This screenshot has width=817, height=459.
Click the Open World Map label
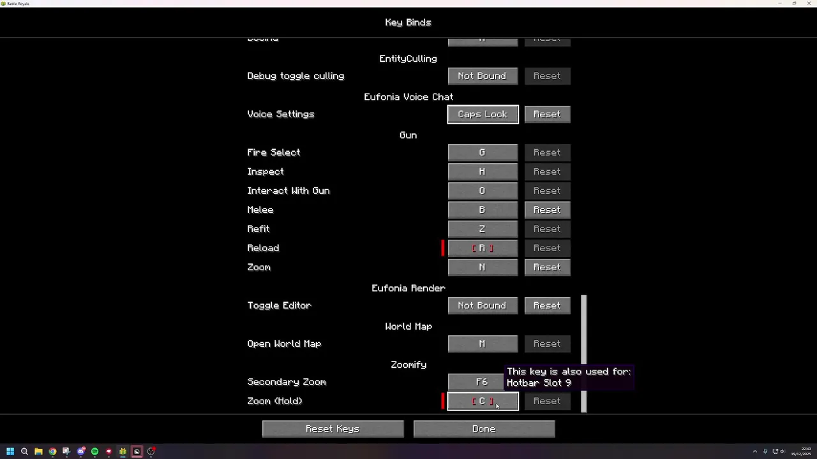284,344
